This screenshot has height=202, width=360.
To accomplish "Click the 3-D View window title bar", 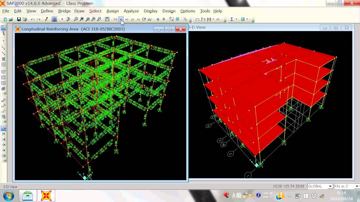I will pyautogui.click(x=253, y=27).
